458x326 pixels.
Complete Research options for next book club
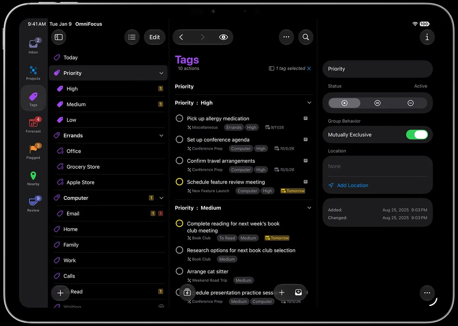click(x=179, y=250)
